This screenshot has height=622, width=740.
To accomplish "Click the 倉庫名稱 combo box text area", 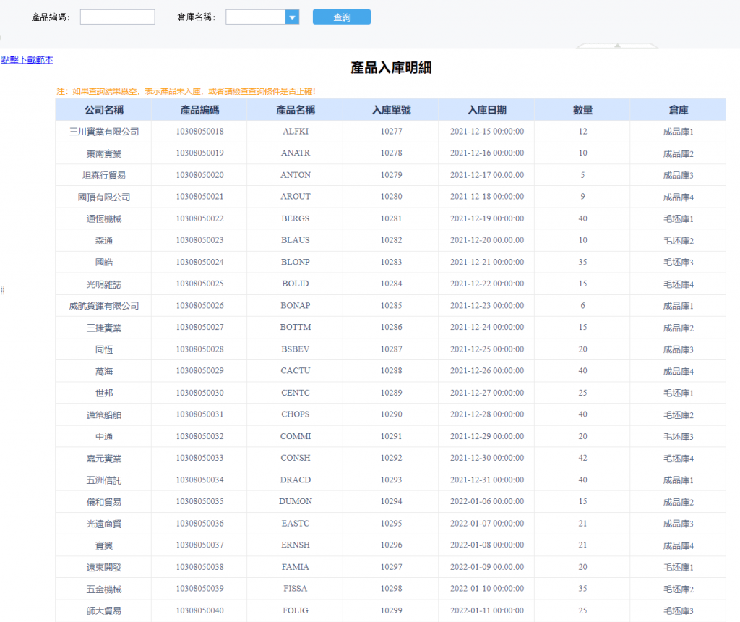I will (255, 17).
